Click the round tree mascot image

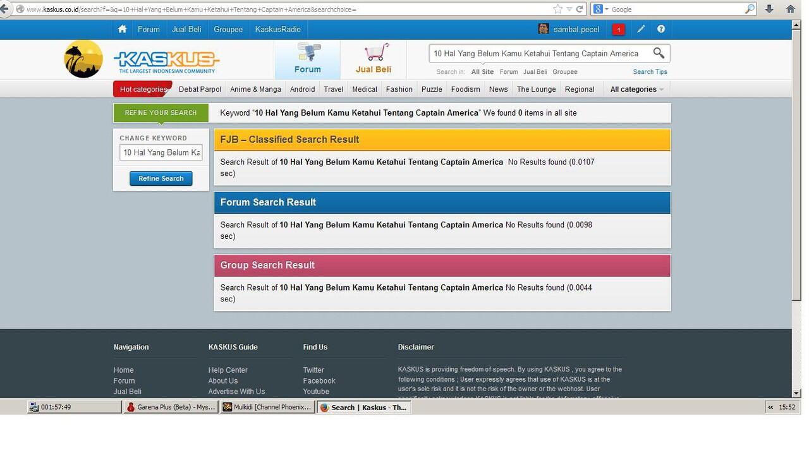tap(83, 59)
